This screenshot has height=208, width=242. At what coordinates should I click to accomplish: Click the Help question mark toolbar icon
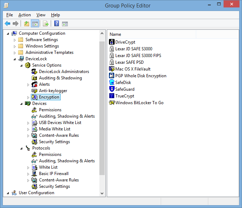coord(57,24)
